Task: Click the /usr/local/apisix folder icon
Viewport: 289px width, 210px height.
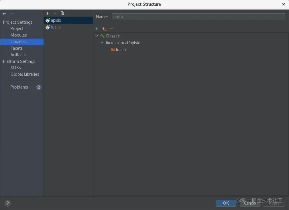Action: pyautogui.click(x=108, y=43)
